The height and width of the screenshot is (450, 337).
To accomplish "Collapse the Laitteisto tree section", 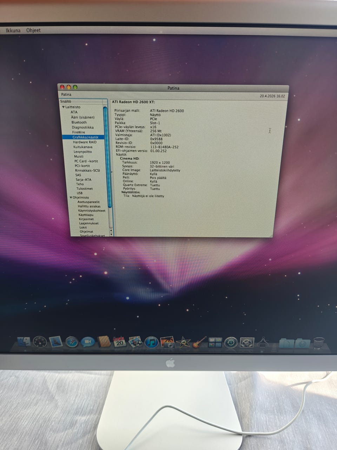I will pos(64,107).
